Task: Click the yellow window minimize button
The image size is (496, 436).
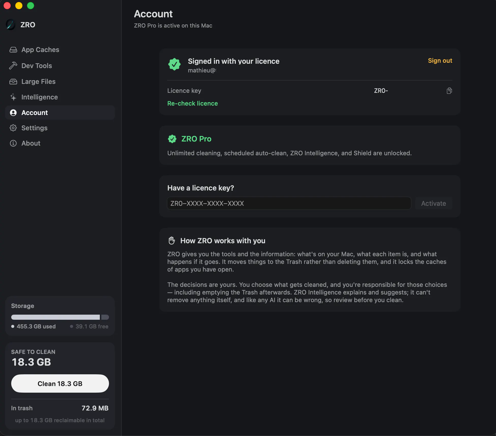Action: click(19, 6)
